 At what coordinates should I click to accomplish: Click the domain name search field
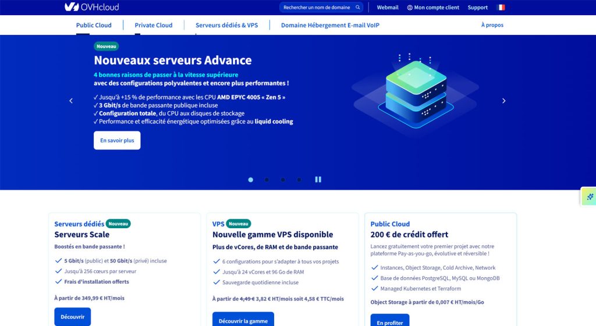point(317,8)
